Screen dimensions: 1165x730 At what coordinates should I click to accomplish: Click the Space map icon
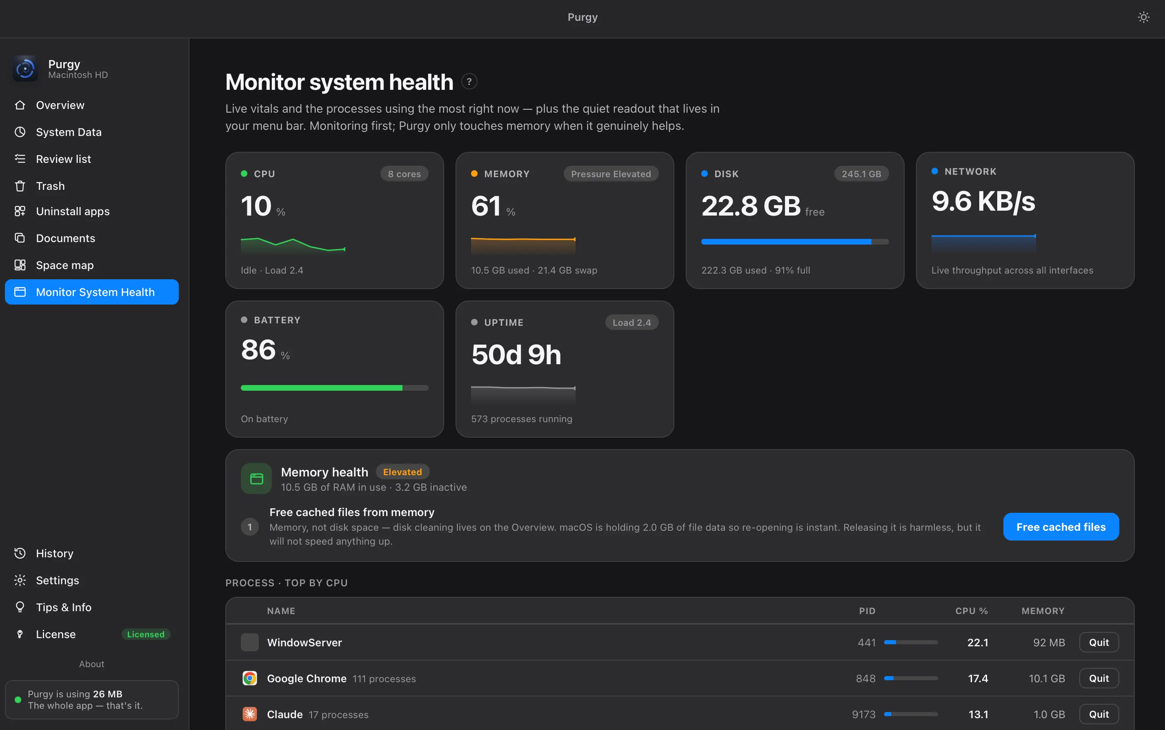(20, 265)
